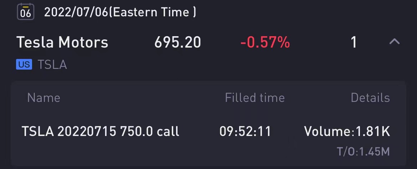The width and height of the screenshot is (417, 169).
Task: Click the word call in option name
Action: click(x=168, y=131)
